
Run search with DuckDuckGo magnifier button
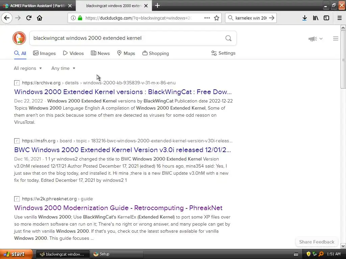pos(228,38)
